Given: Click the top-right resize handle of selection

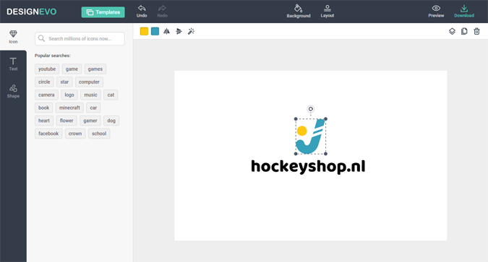Looking at the screenshot, I should point(325,119).
